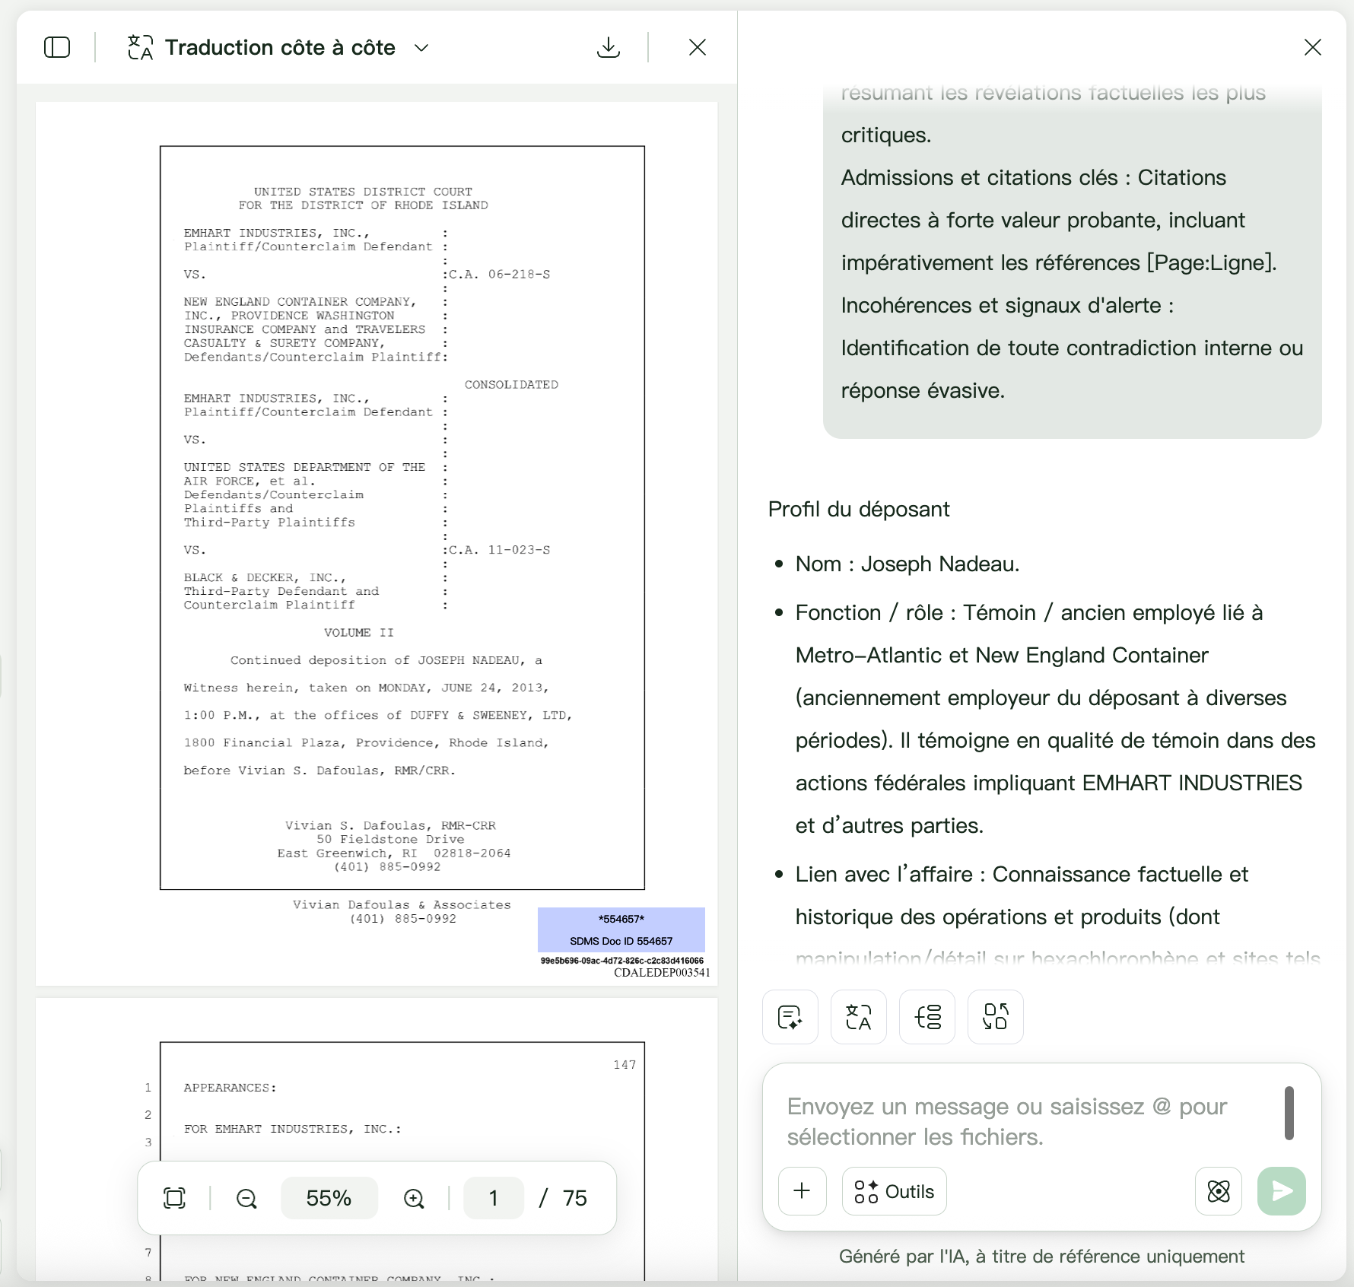The image size is (1354, 1287).
Task: Toggle the deep-thinking atom icon
Action: (1219, 1191)
